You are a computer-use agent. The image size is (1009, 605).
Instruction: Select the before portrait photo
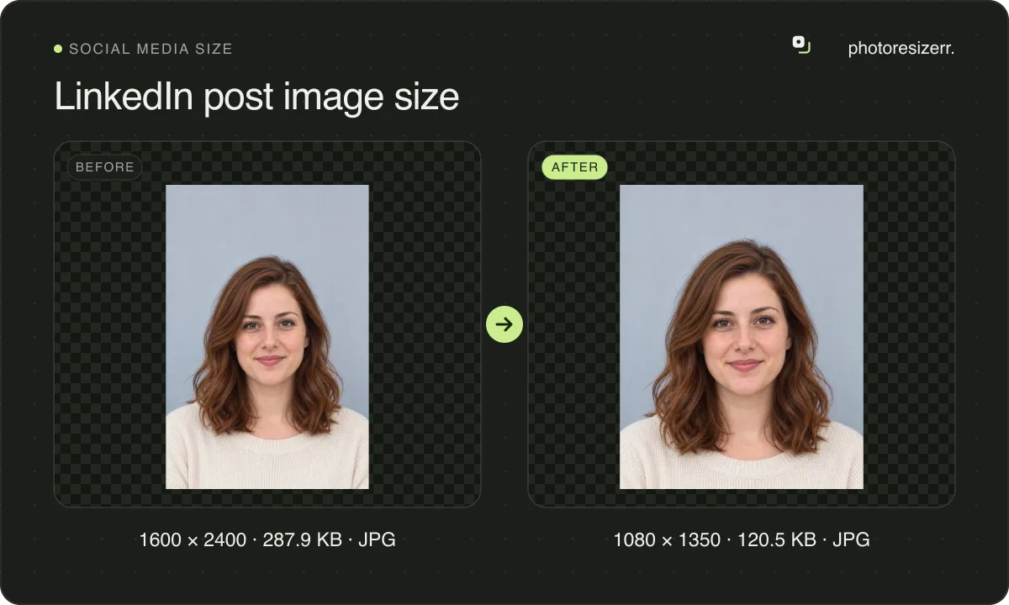click(267, 337)
